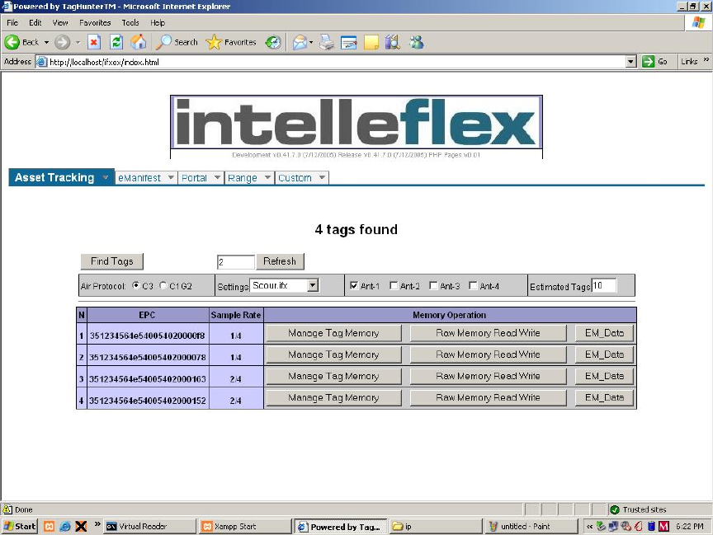
Task: Open the View menu
Action: pyautogui.click(x=60, y=23)
